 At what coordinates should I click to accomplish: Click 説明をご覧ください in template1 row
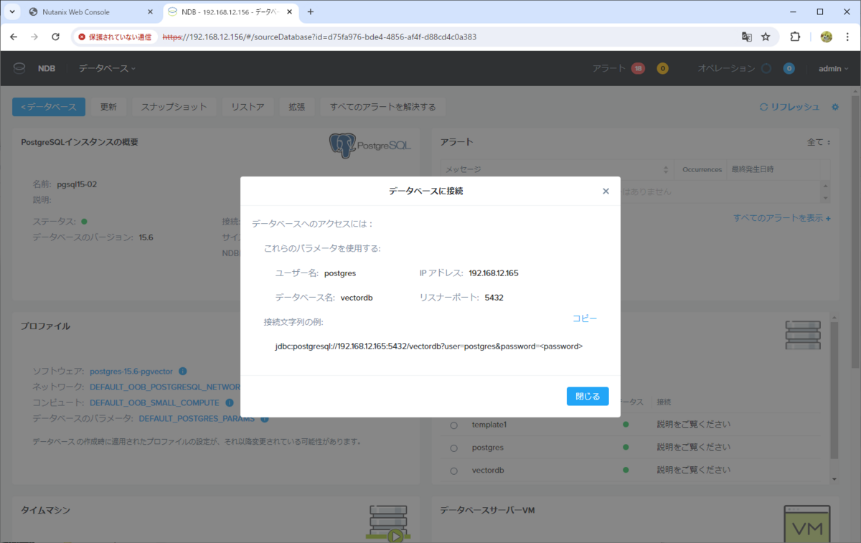(693, 425)
